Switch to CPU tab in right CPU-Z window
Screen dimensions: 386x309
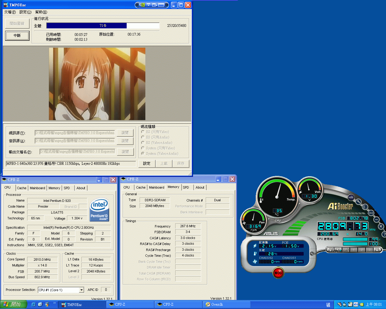point(127,187)
